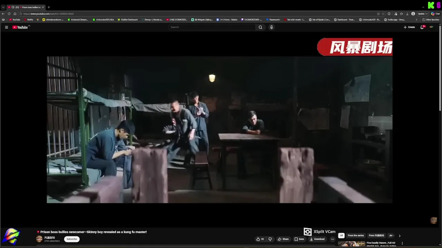The width and height of the screenshot is (442, 248).
Task: Open Copilot Chat button
Action: click(x=435, y=14)
